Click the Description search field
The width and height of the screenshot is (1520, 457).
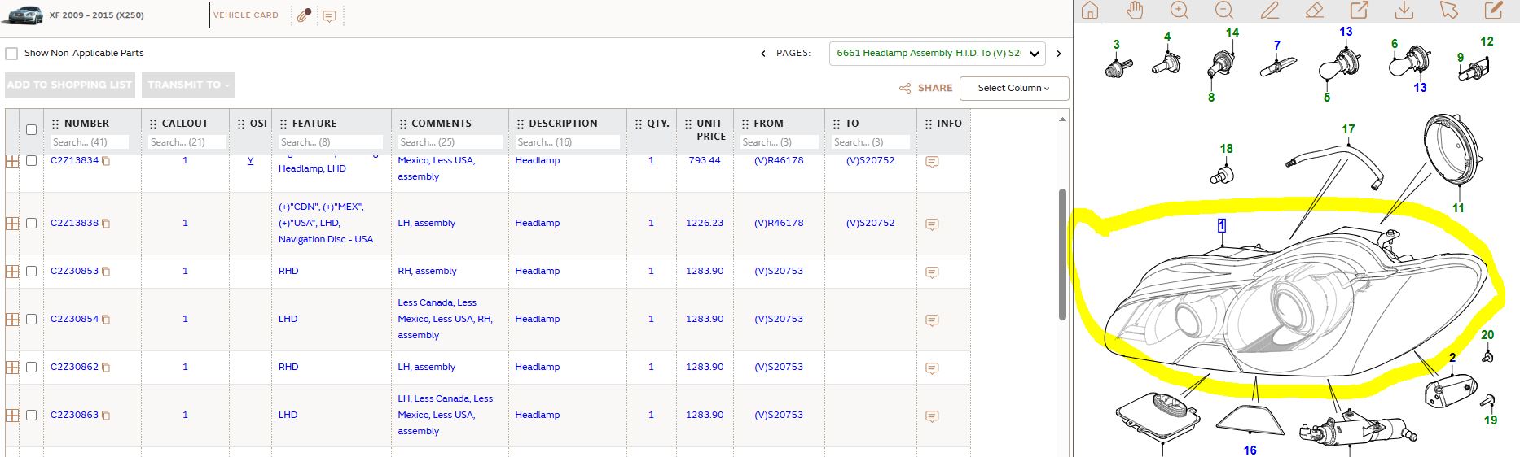click(x=567, y=142)
